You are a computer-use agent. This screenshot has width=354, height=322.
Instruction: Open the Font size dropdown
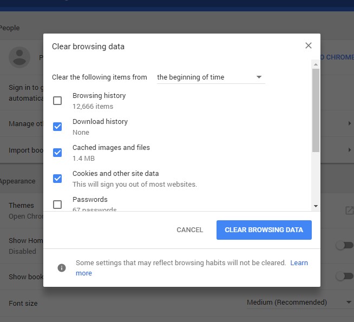click(299, 303)
